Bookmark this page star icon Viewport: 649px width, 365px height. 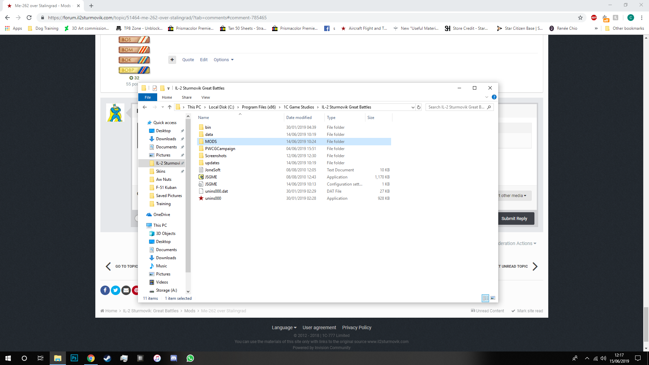point(580,18)
